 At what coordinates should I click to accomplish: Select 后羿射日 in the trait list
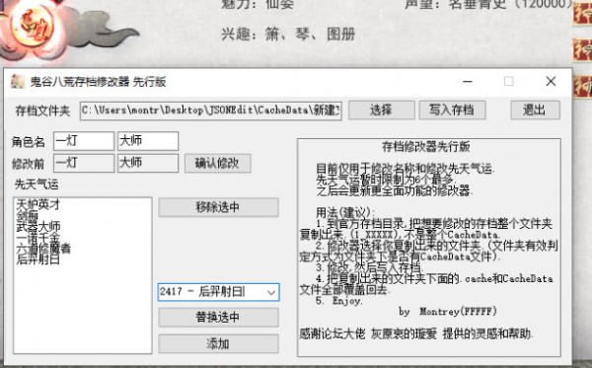38,259
